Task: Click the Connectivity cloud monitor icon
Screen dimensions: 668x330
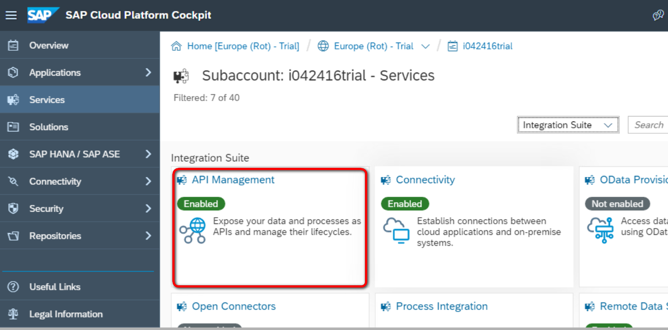Action: [396, 230]
